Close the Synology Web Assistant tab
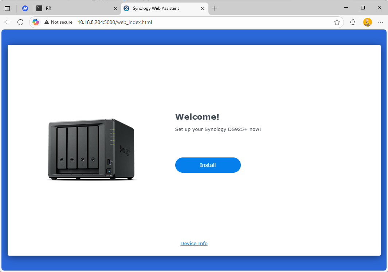Viewport: 388px width, 272px height. [x=203, y=8]
